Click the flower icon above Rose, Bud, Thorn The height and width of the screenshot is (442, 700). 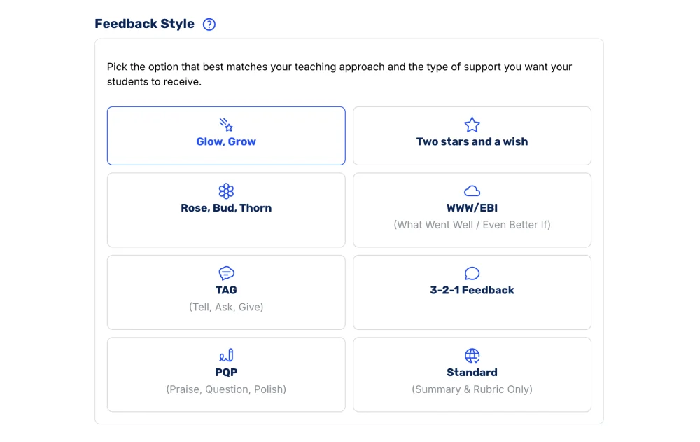pos(226,191)
